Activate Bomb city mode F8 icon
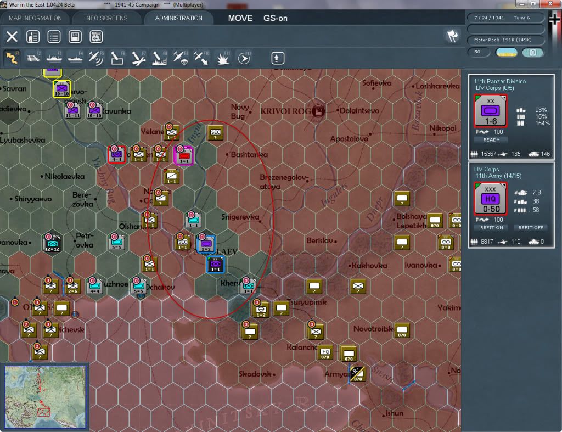Viewport: 562px width, 432px height. pyautogui.click(x=159, y=58)
